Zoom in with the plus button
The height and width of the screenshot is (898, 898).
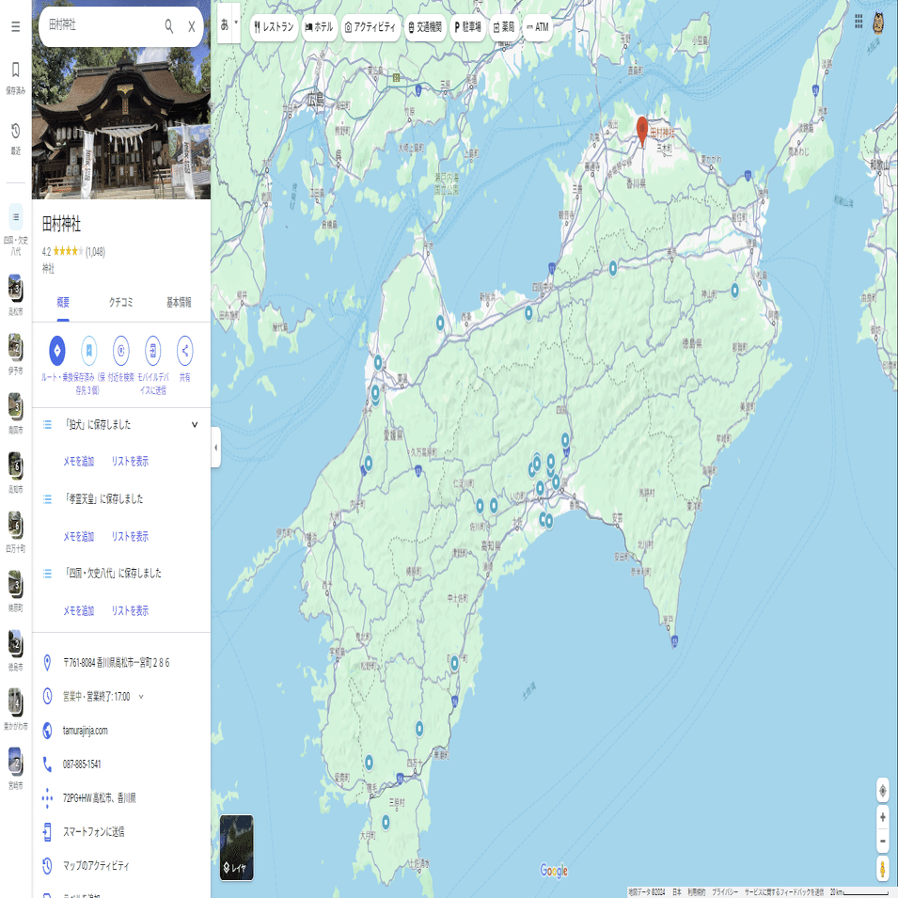point(883,817)
